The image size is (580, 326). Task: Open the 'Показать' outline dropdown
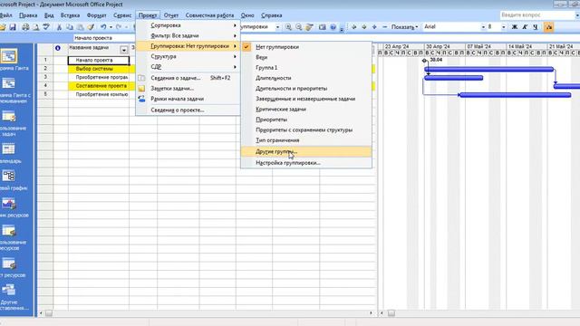404,27
